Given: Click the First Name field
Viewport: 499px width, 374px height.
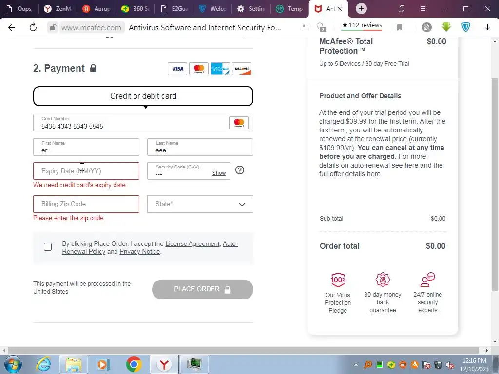Looking at the screenshot, I should [86, 147].
